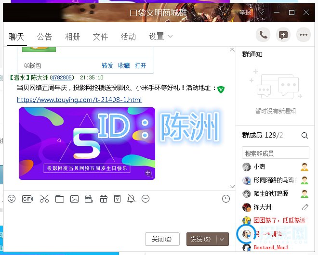Click the 4782805 QQ number link

coord(62,77)
